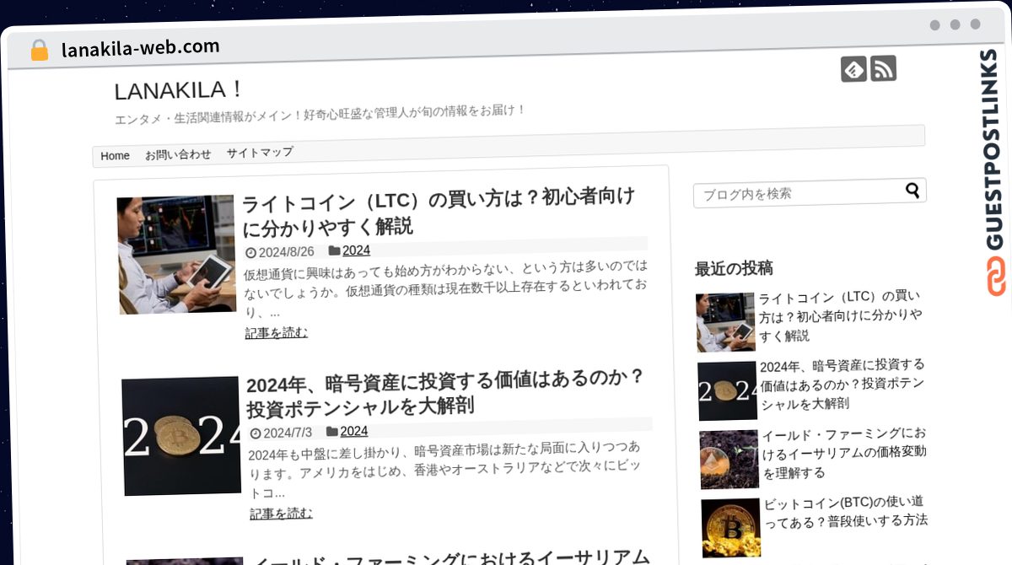Click the folder icon beside 2024 crypto post's category
The image size is (1012, 565).
(x=332, y=431)
